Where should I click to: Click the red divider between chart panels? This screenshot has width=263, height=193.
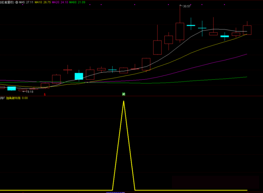[x=131, y=96]
